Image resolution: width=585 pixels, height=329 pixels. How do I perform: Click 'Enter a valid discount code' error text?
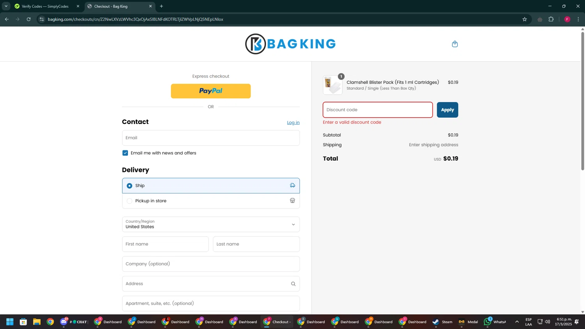point(352,122)
